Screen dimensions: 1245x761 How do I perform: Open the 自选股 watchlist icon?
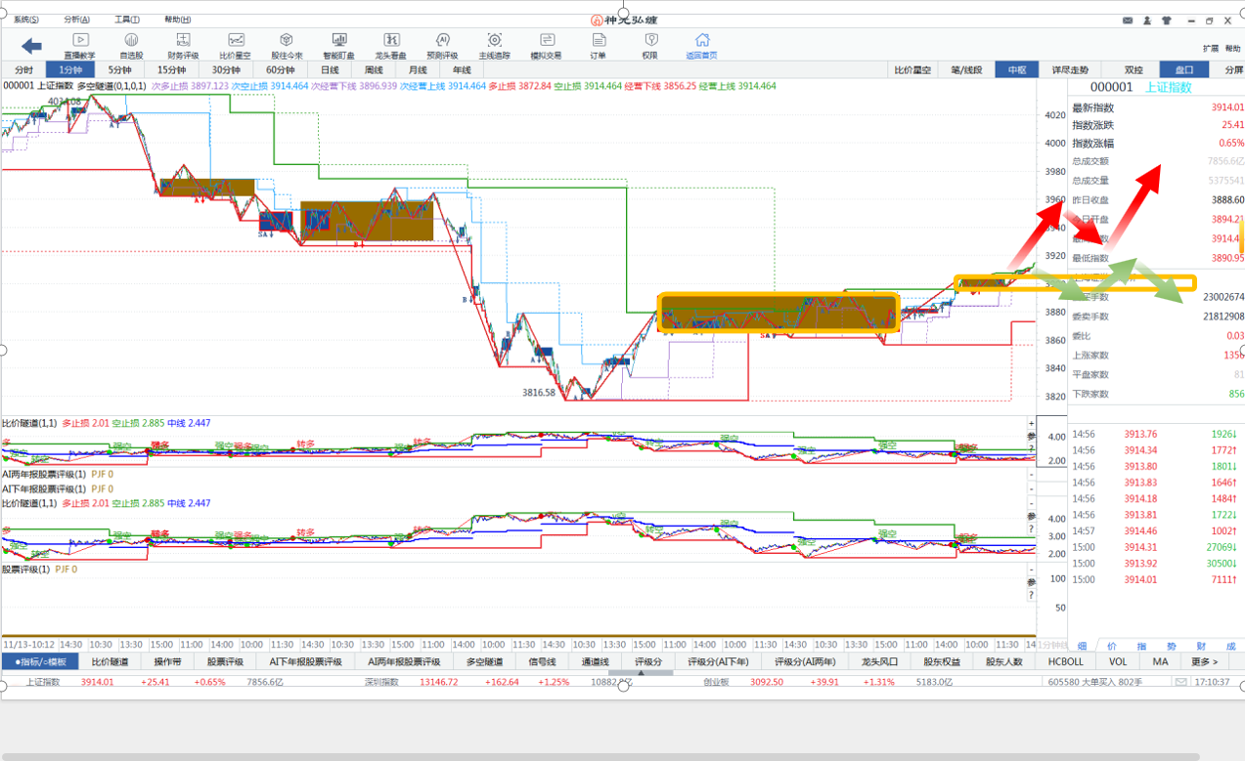(131, 45)
